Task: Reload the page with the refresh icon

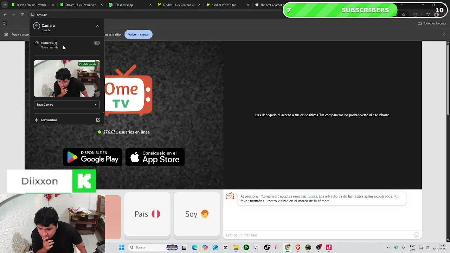Action: [22, 15]
